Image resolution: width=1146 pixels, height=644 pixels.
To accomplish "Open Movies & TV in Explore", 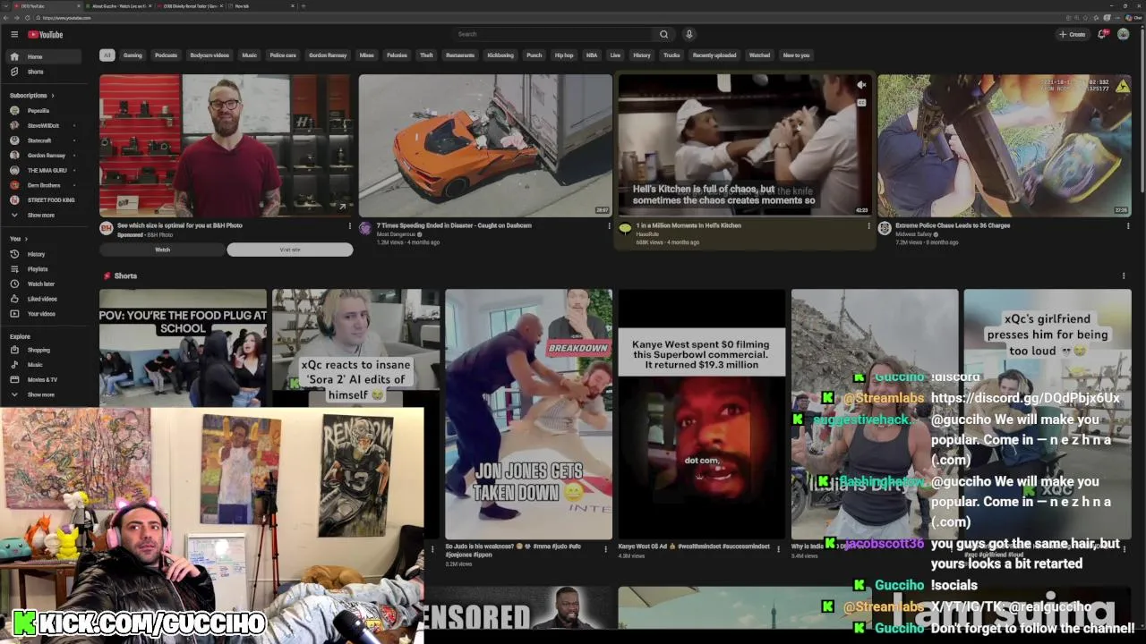I will [43, 379].
